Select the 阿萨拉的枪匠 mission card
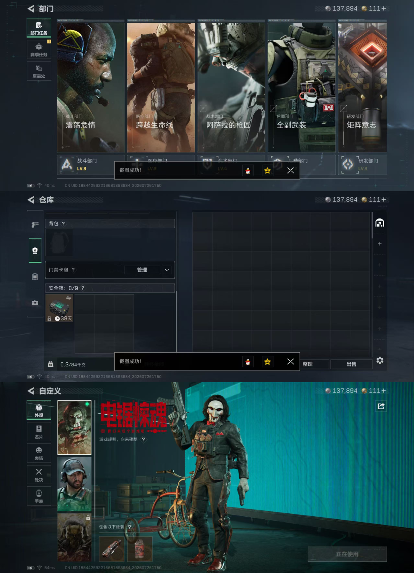414x573 pixels. (x=231, y=87)
